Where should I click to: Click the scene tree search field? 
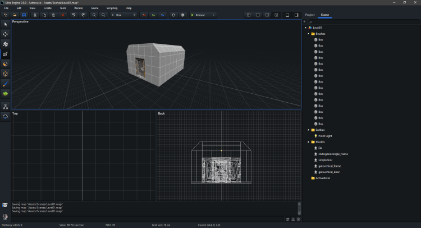359,21
